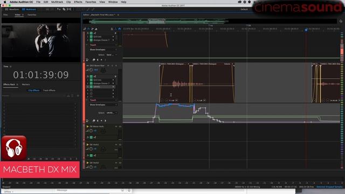Click DX Mono Verb bus arrow icon
Screen dimensions: 345x194
point(87,127)
